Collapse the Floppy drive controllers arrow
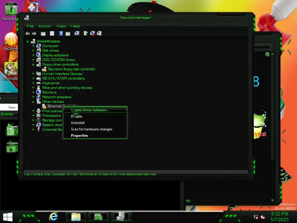 click(x=33, y=65)
